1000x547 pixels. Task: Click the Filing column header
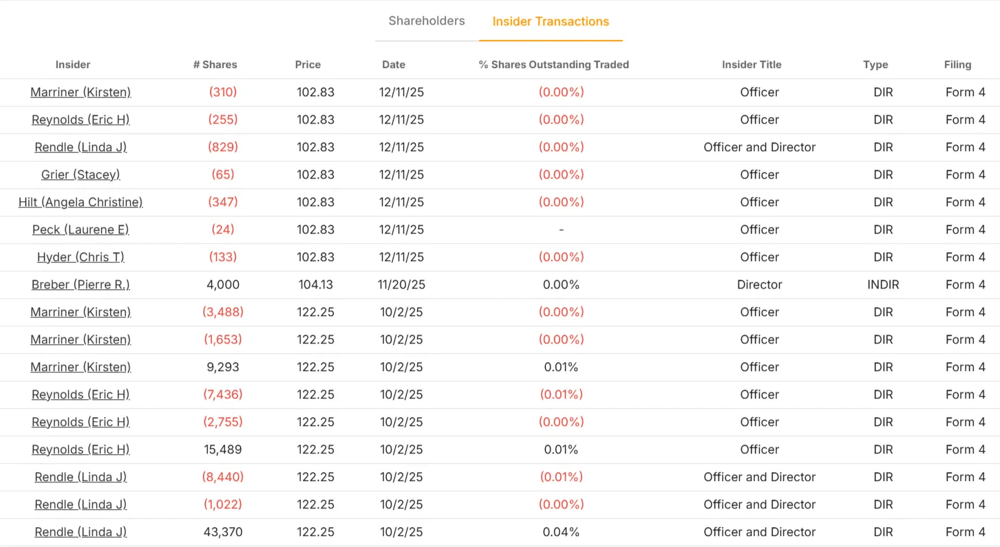click(x=957, y=65)
